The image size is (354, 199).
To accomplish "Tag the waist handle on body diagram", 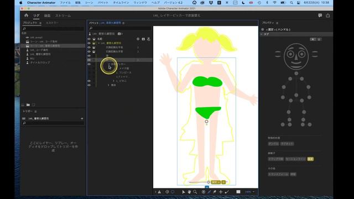I will (296, 95).
